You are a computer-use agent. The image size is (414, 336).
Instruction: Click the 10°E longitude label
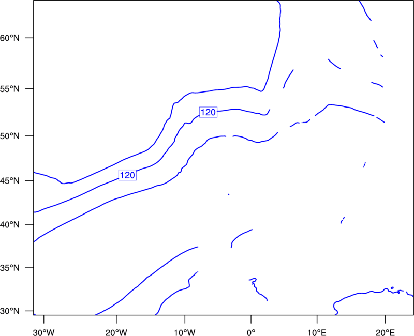[317, 332]
